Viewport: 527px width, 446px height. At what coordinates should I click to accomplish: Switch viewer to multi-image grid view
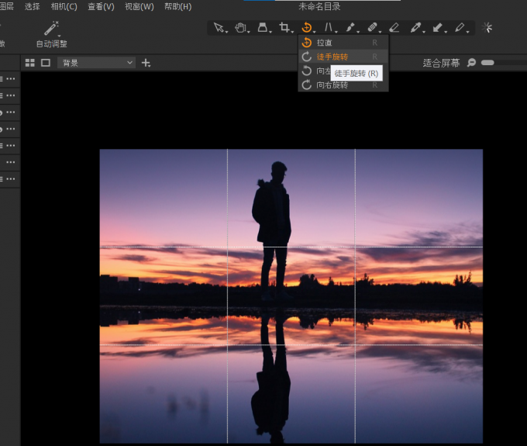coord(30,63)
